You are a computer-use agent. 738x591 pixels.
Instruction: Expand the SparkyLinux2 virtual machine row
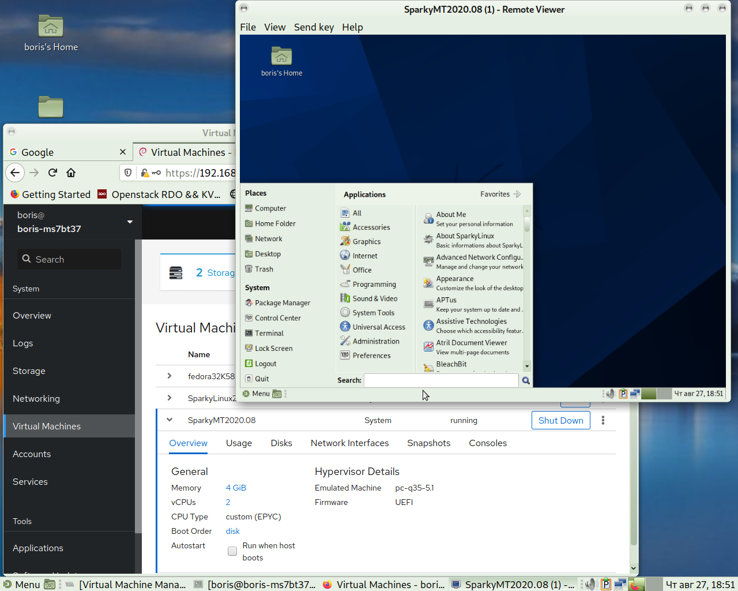tap(168, 398)
